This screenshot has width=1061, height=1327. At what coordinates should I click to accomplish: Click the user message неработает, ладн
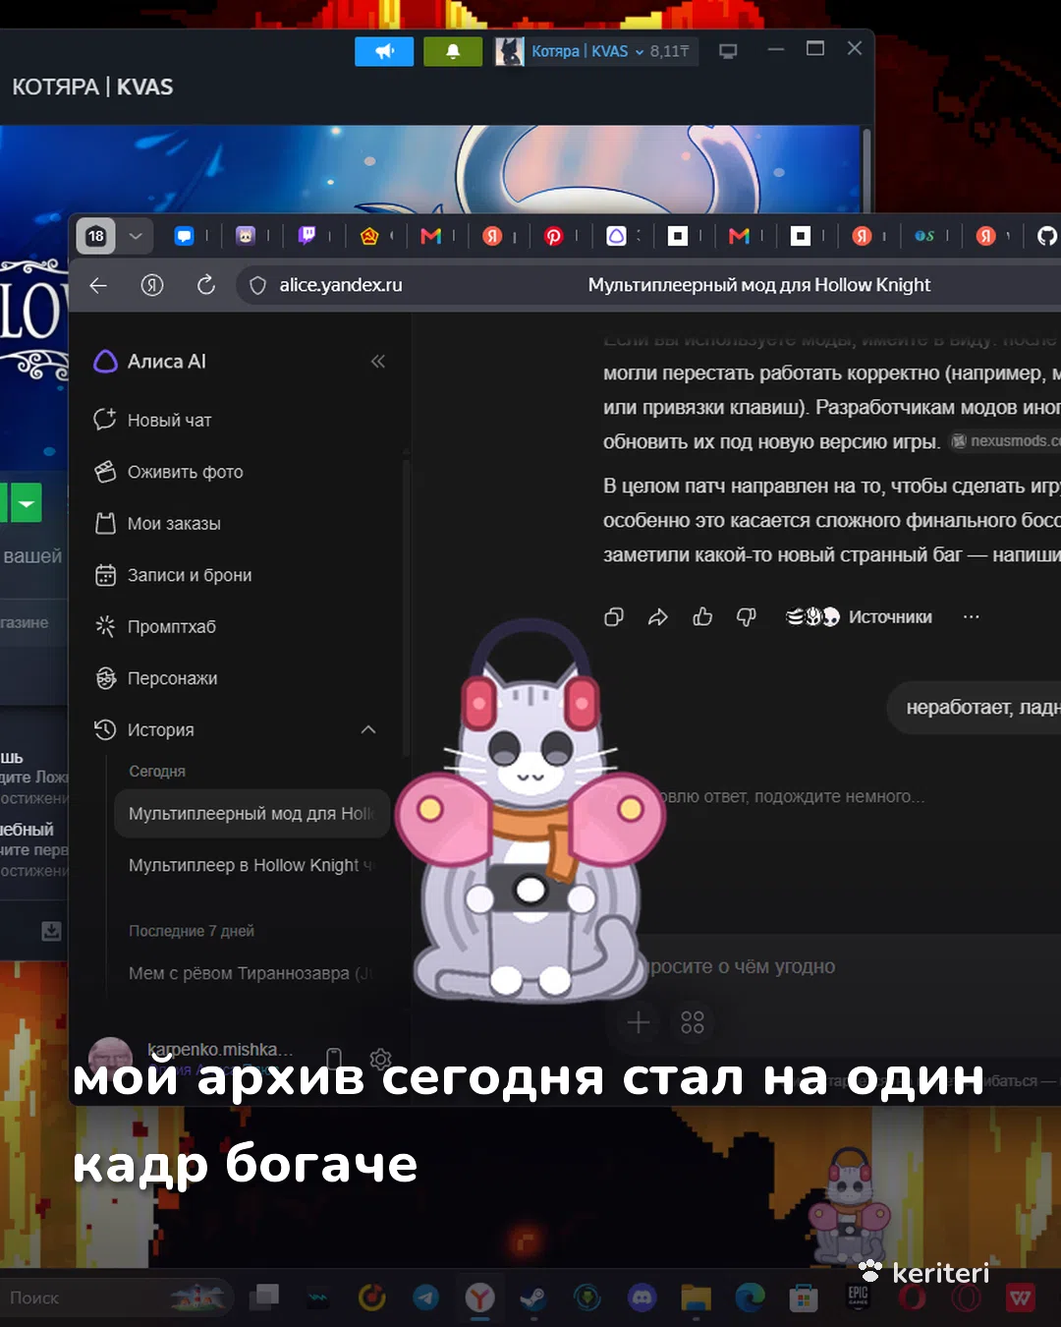click(x=975, y=708)
